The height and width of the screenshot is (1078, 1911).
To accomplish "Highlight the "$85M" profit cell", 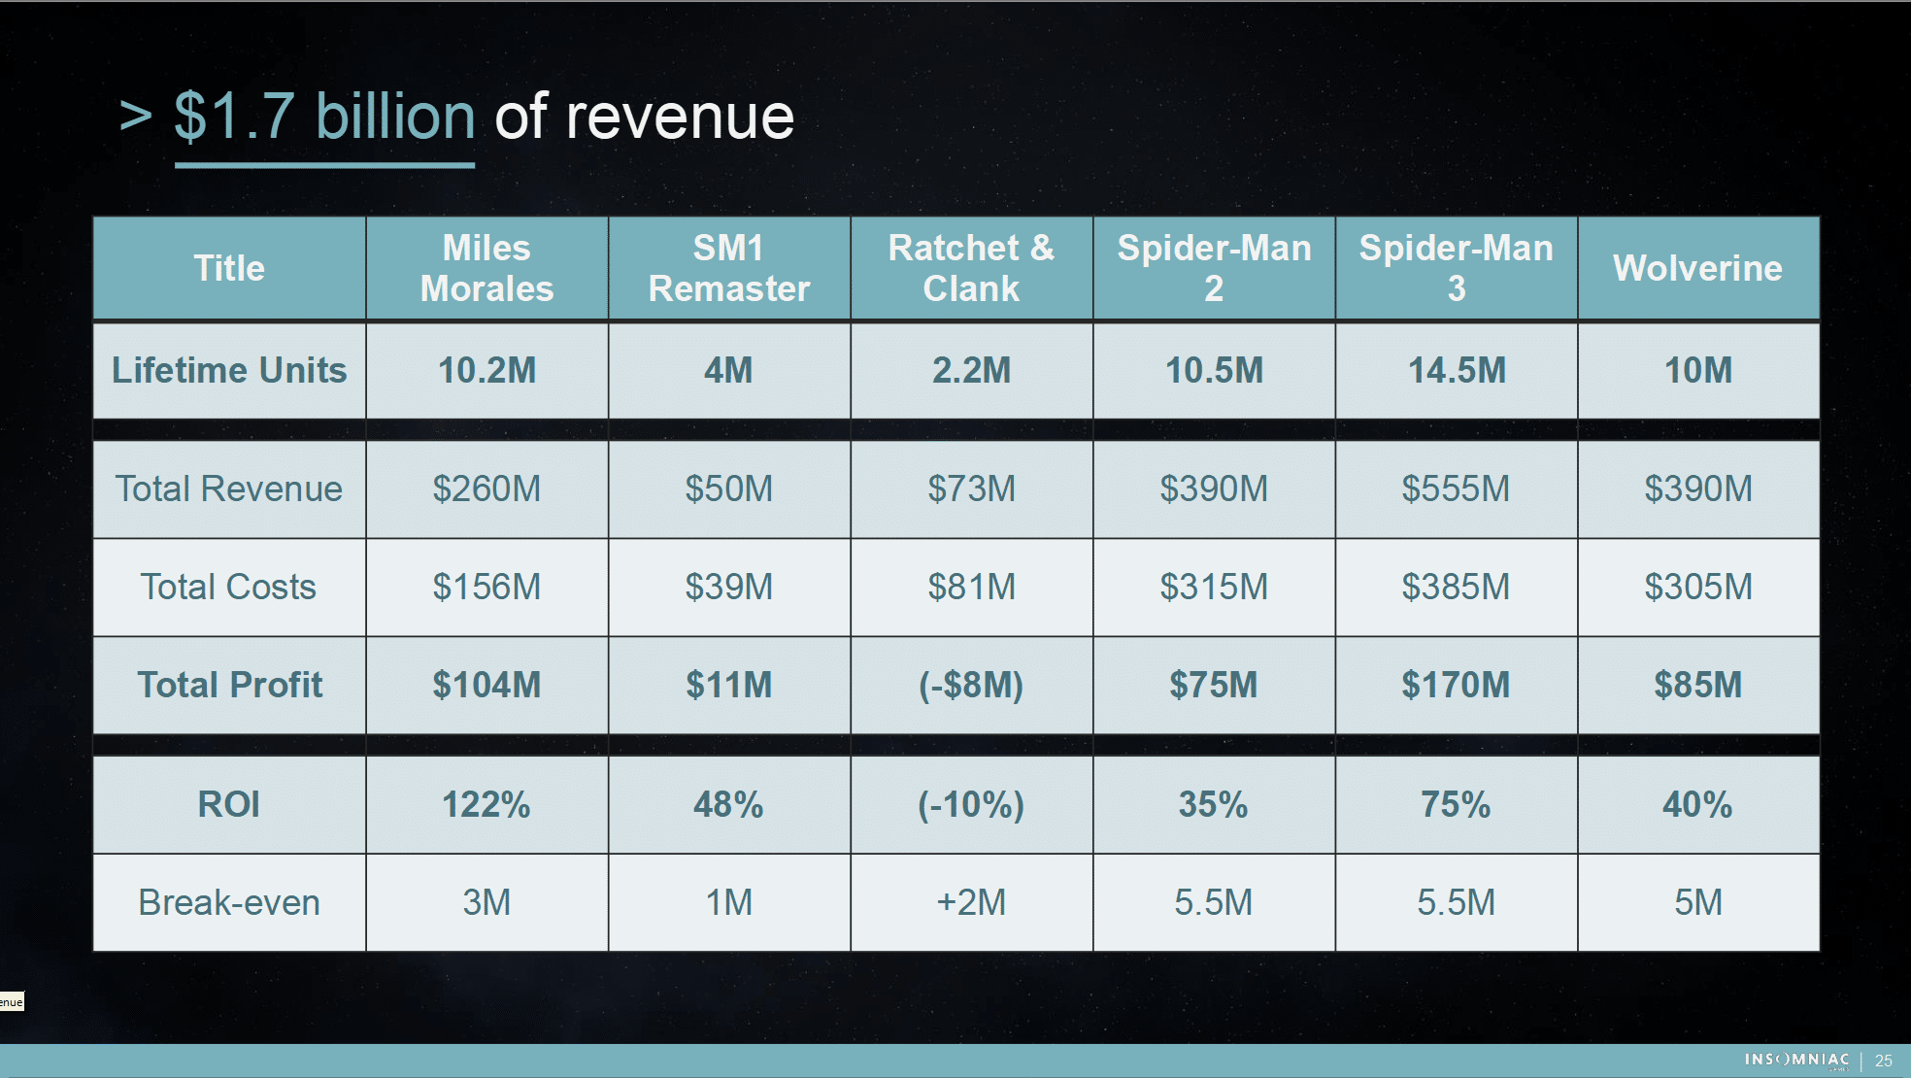I will pyautogui.click(x=1698, y=685).
